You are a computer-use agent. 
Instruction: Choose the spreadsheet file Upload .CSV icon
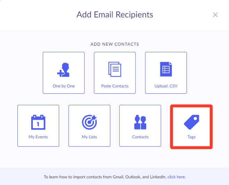pos(166,69)
